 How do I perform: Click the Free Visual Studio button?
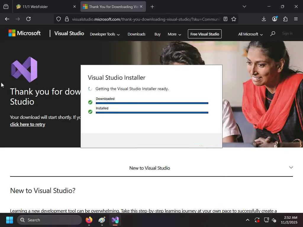(x=205, y=34)
